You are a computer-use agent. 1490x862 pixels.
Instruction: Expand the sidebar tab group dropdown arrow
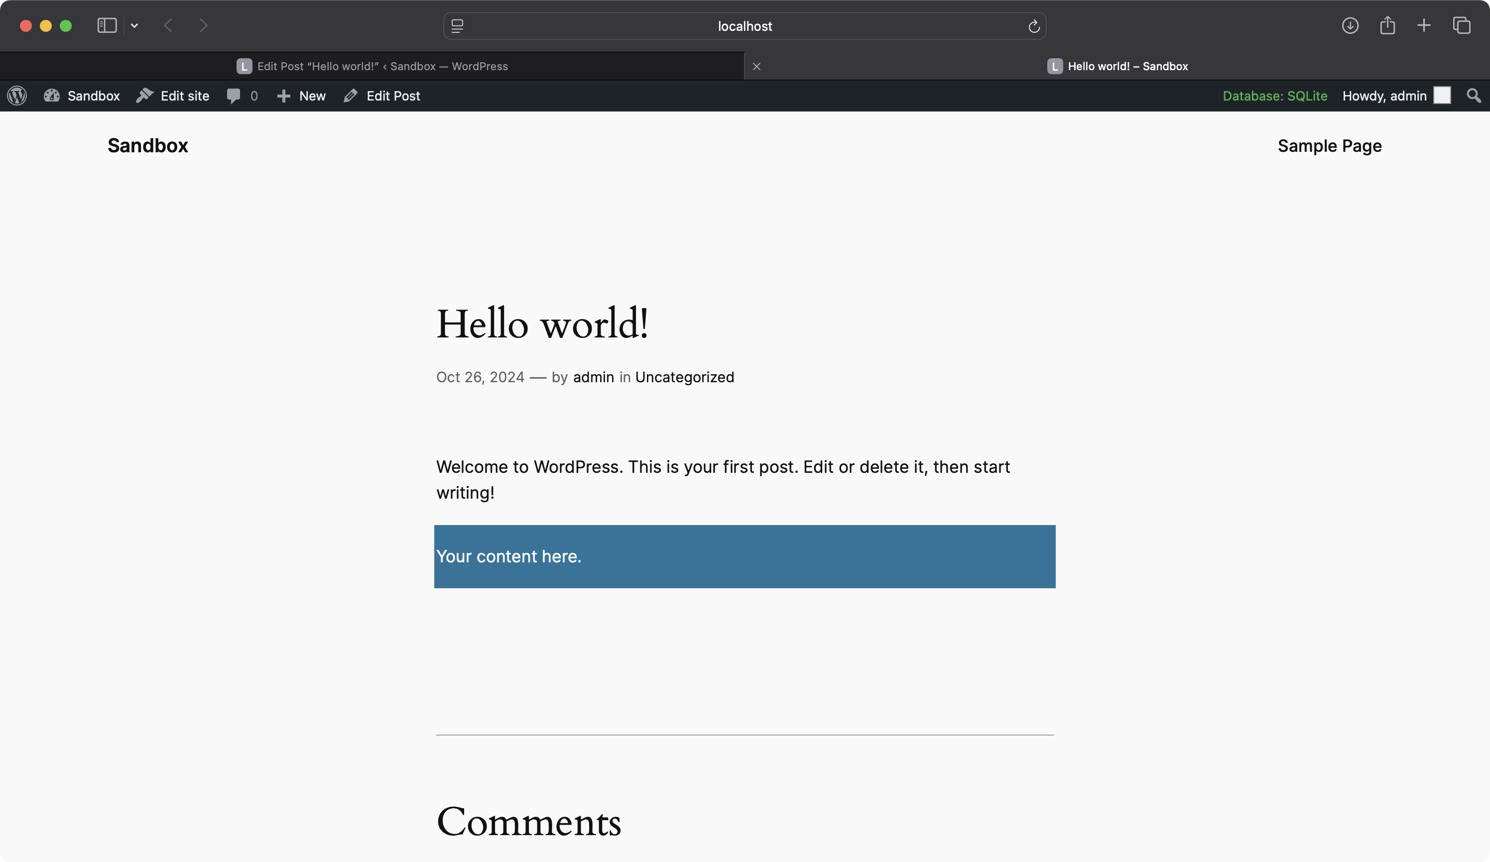pos(134,25)
